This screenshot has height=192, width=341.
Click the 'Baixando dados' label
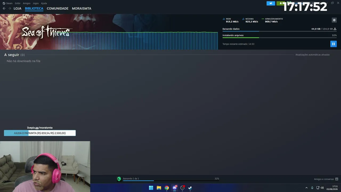coord(231,29)
